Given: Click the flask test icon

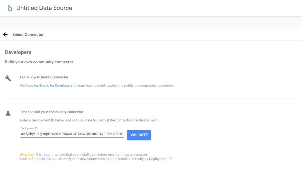Looking at the screenshot, I should click(8, 113).
